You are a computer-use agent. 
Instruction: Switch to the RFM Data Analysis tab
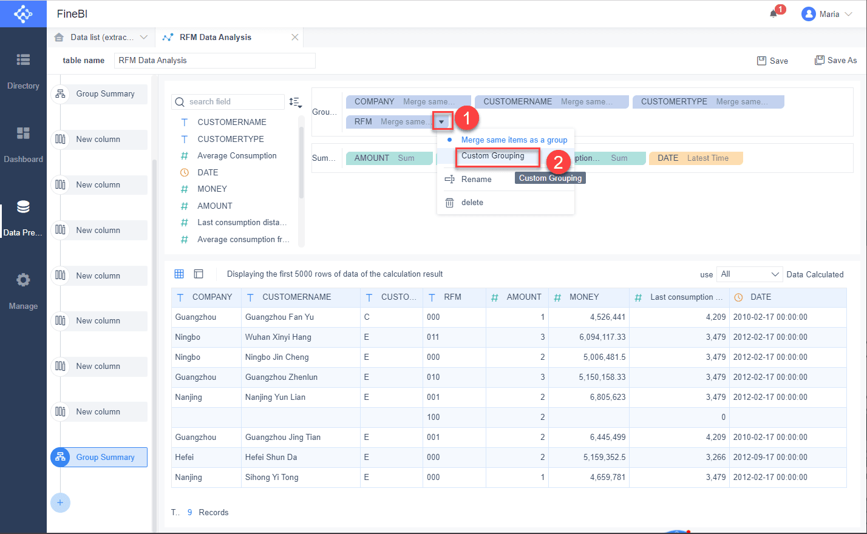pos(229,37)
